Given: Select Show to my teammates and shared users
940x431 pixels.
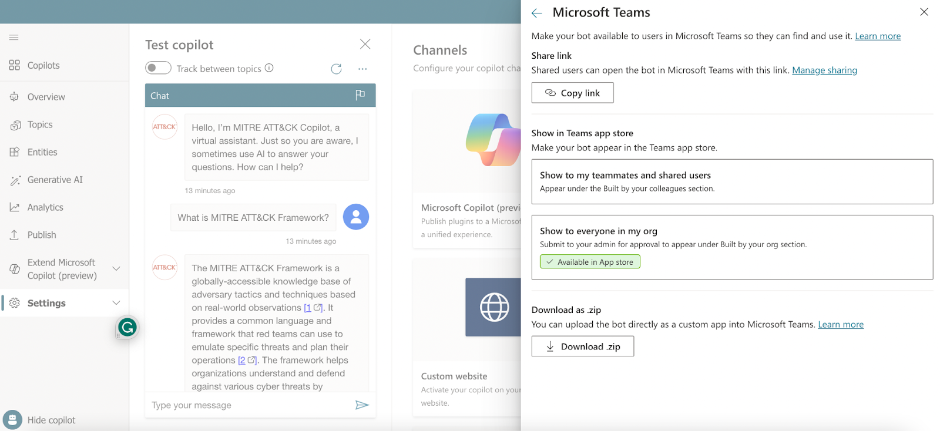Looking at the screenshot, I should click(x=732, y=181).
